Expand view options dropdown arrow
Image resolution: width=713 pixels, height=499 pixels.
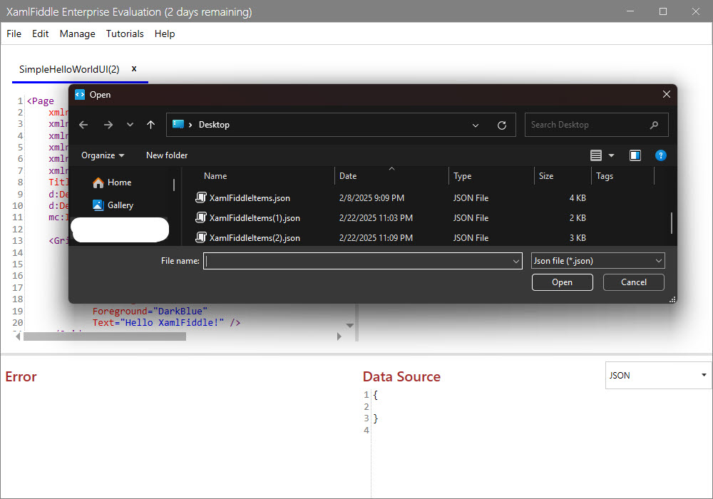611,155
